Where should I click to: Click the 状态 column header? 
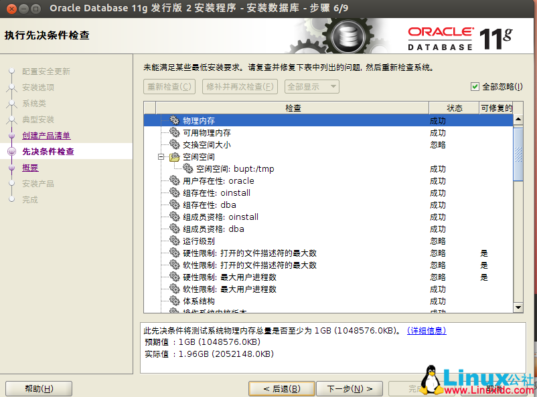[454, 108]
